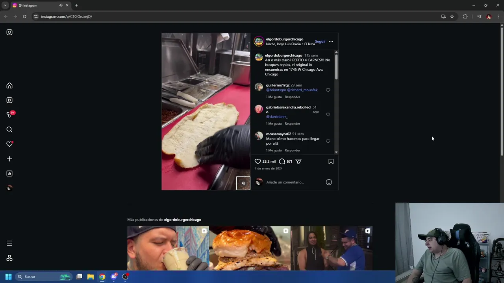Follow elgordoburgerchicago with Seguir
Image resolution: width=504 pixels, height=283 pixels.
pos(320,41)
